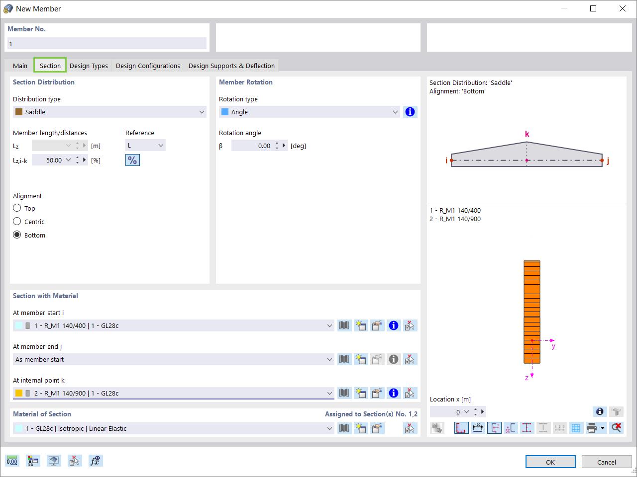Click the Member No. input field
This screenshot has width=637, height=477.
(107, 44)
